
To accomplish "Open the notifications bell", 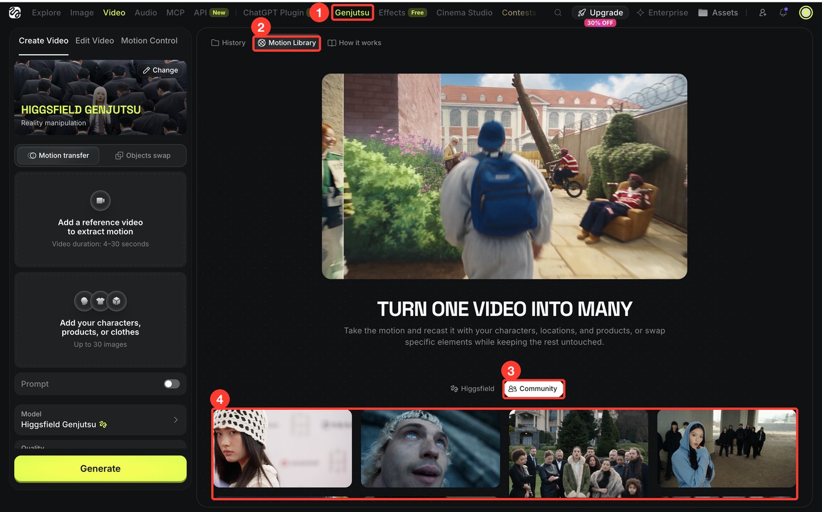I will tap(783, 12).
